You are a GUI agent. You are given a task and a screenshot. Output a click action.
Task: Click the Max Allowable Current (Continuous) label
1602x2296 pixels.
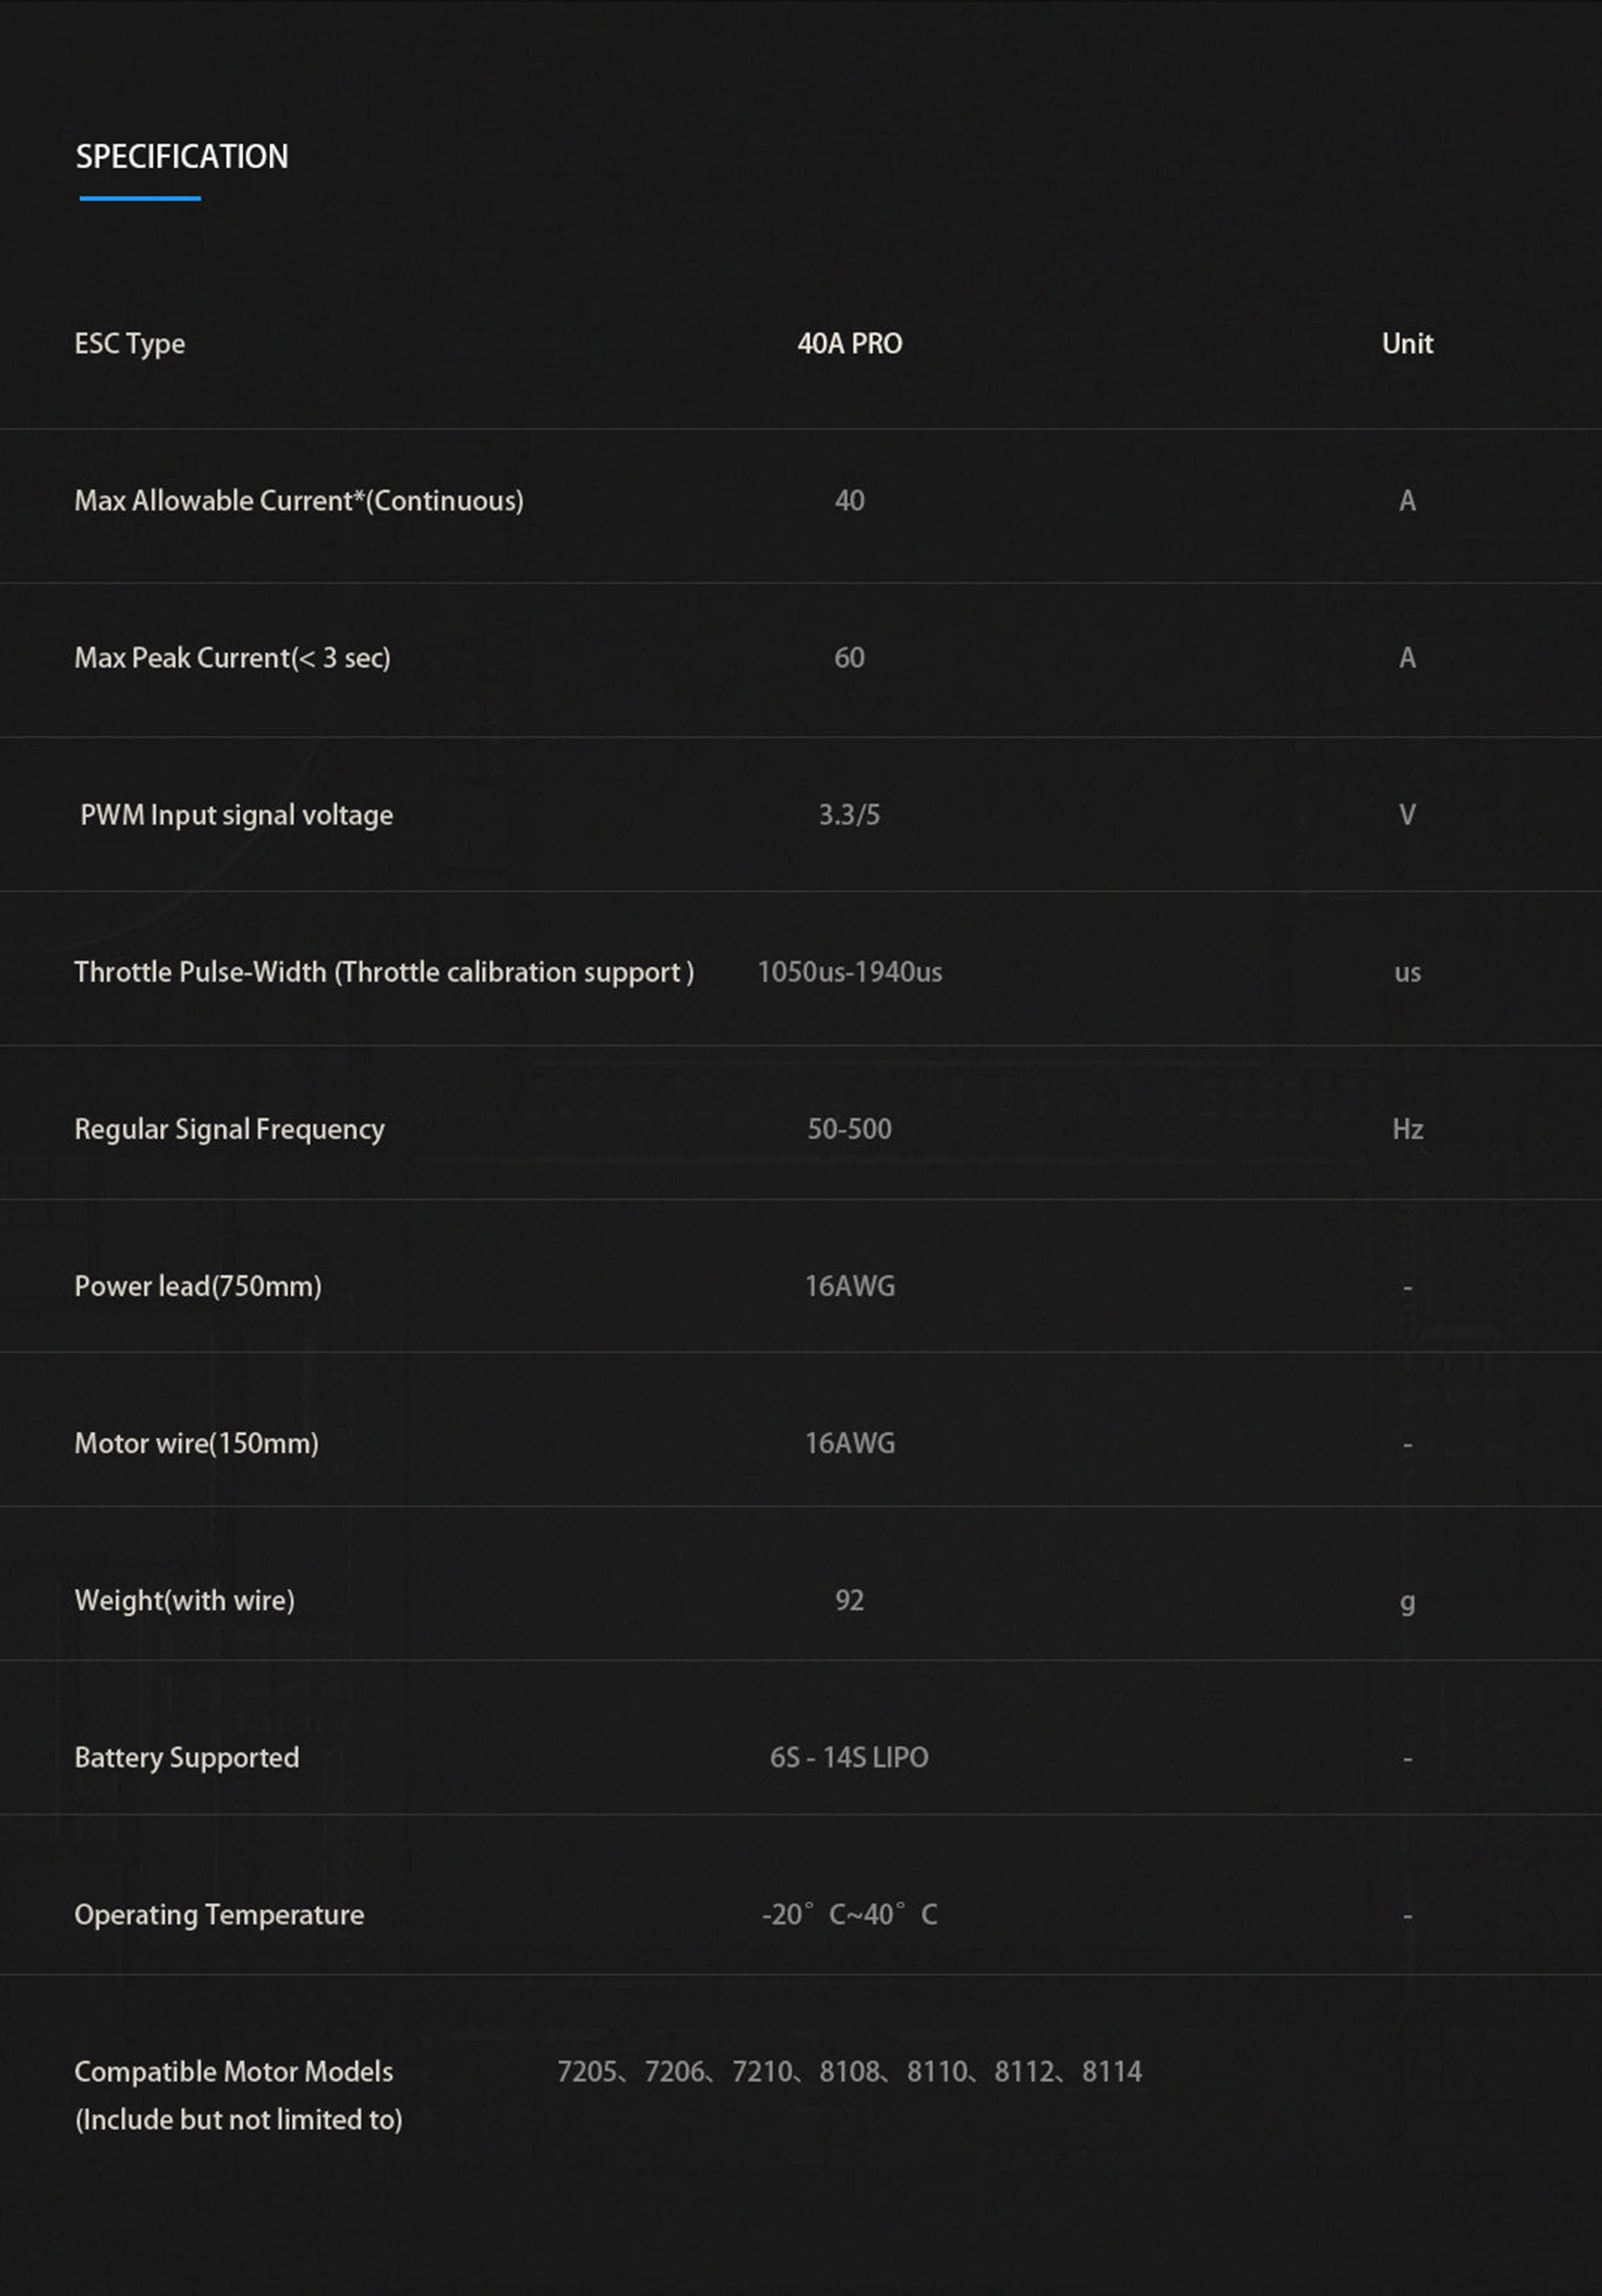tap(299, 501)
